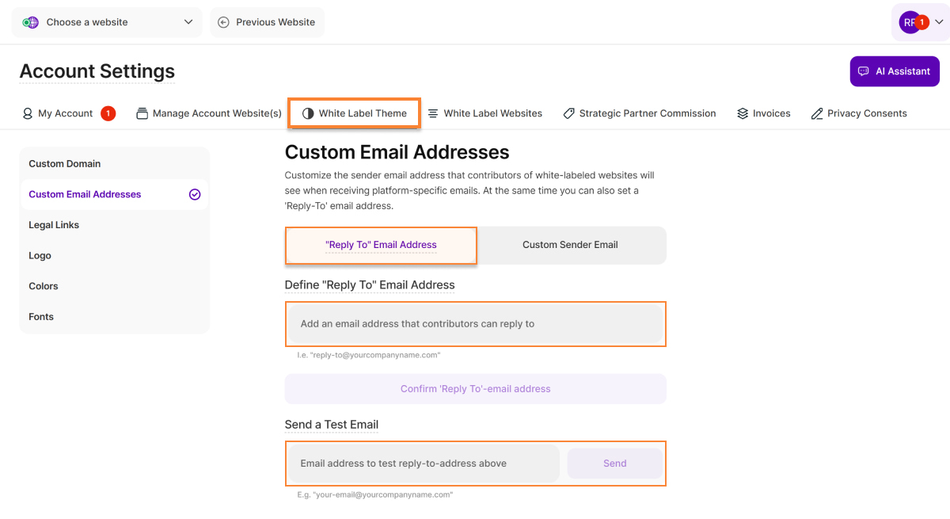Confirm the 'Reply To' email address
This screenshot has height=519, width=950.
(x=475, y=389)
